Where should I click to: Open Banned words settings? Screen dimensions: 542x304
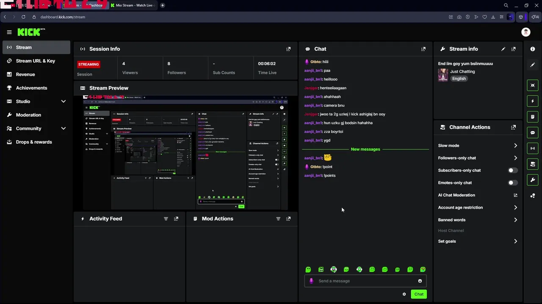tap(478, 220)
